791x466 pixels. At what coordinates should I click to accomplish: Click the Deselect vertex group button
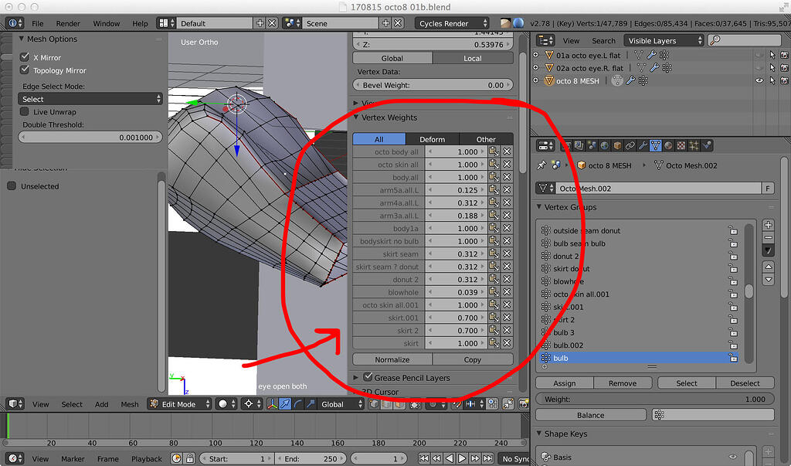(x=745, y=383)
